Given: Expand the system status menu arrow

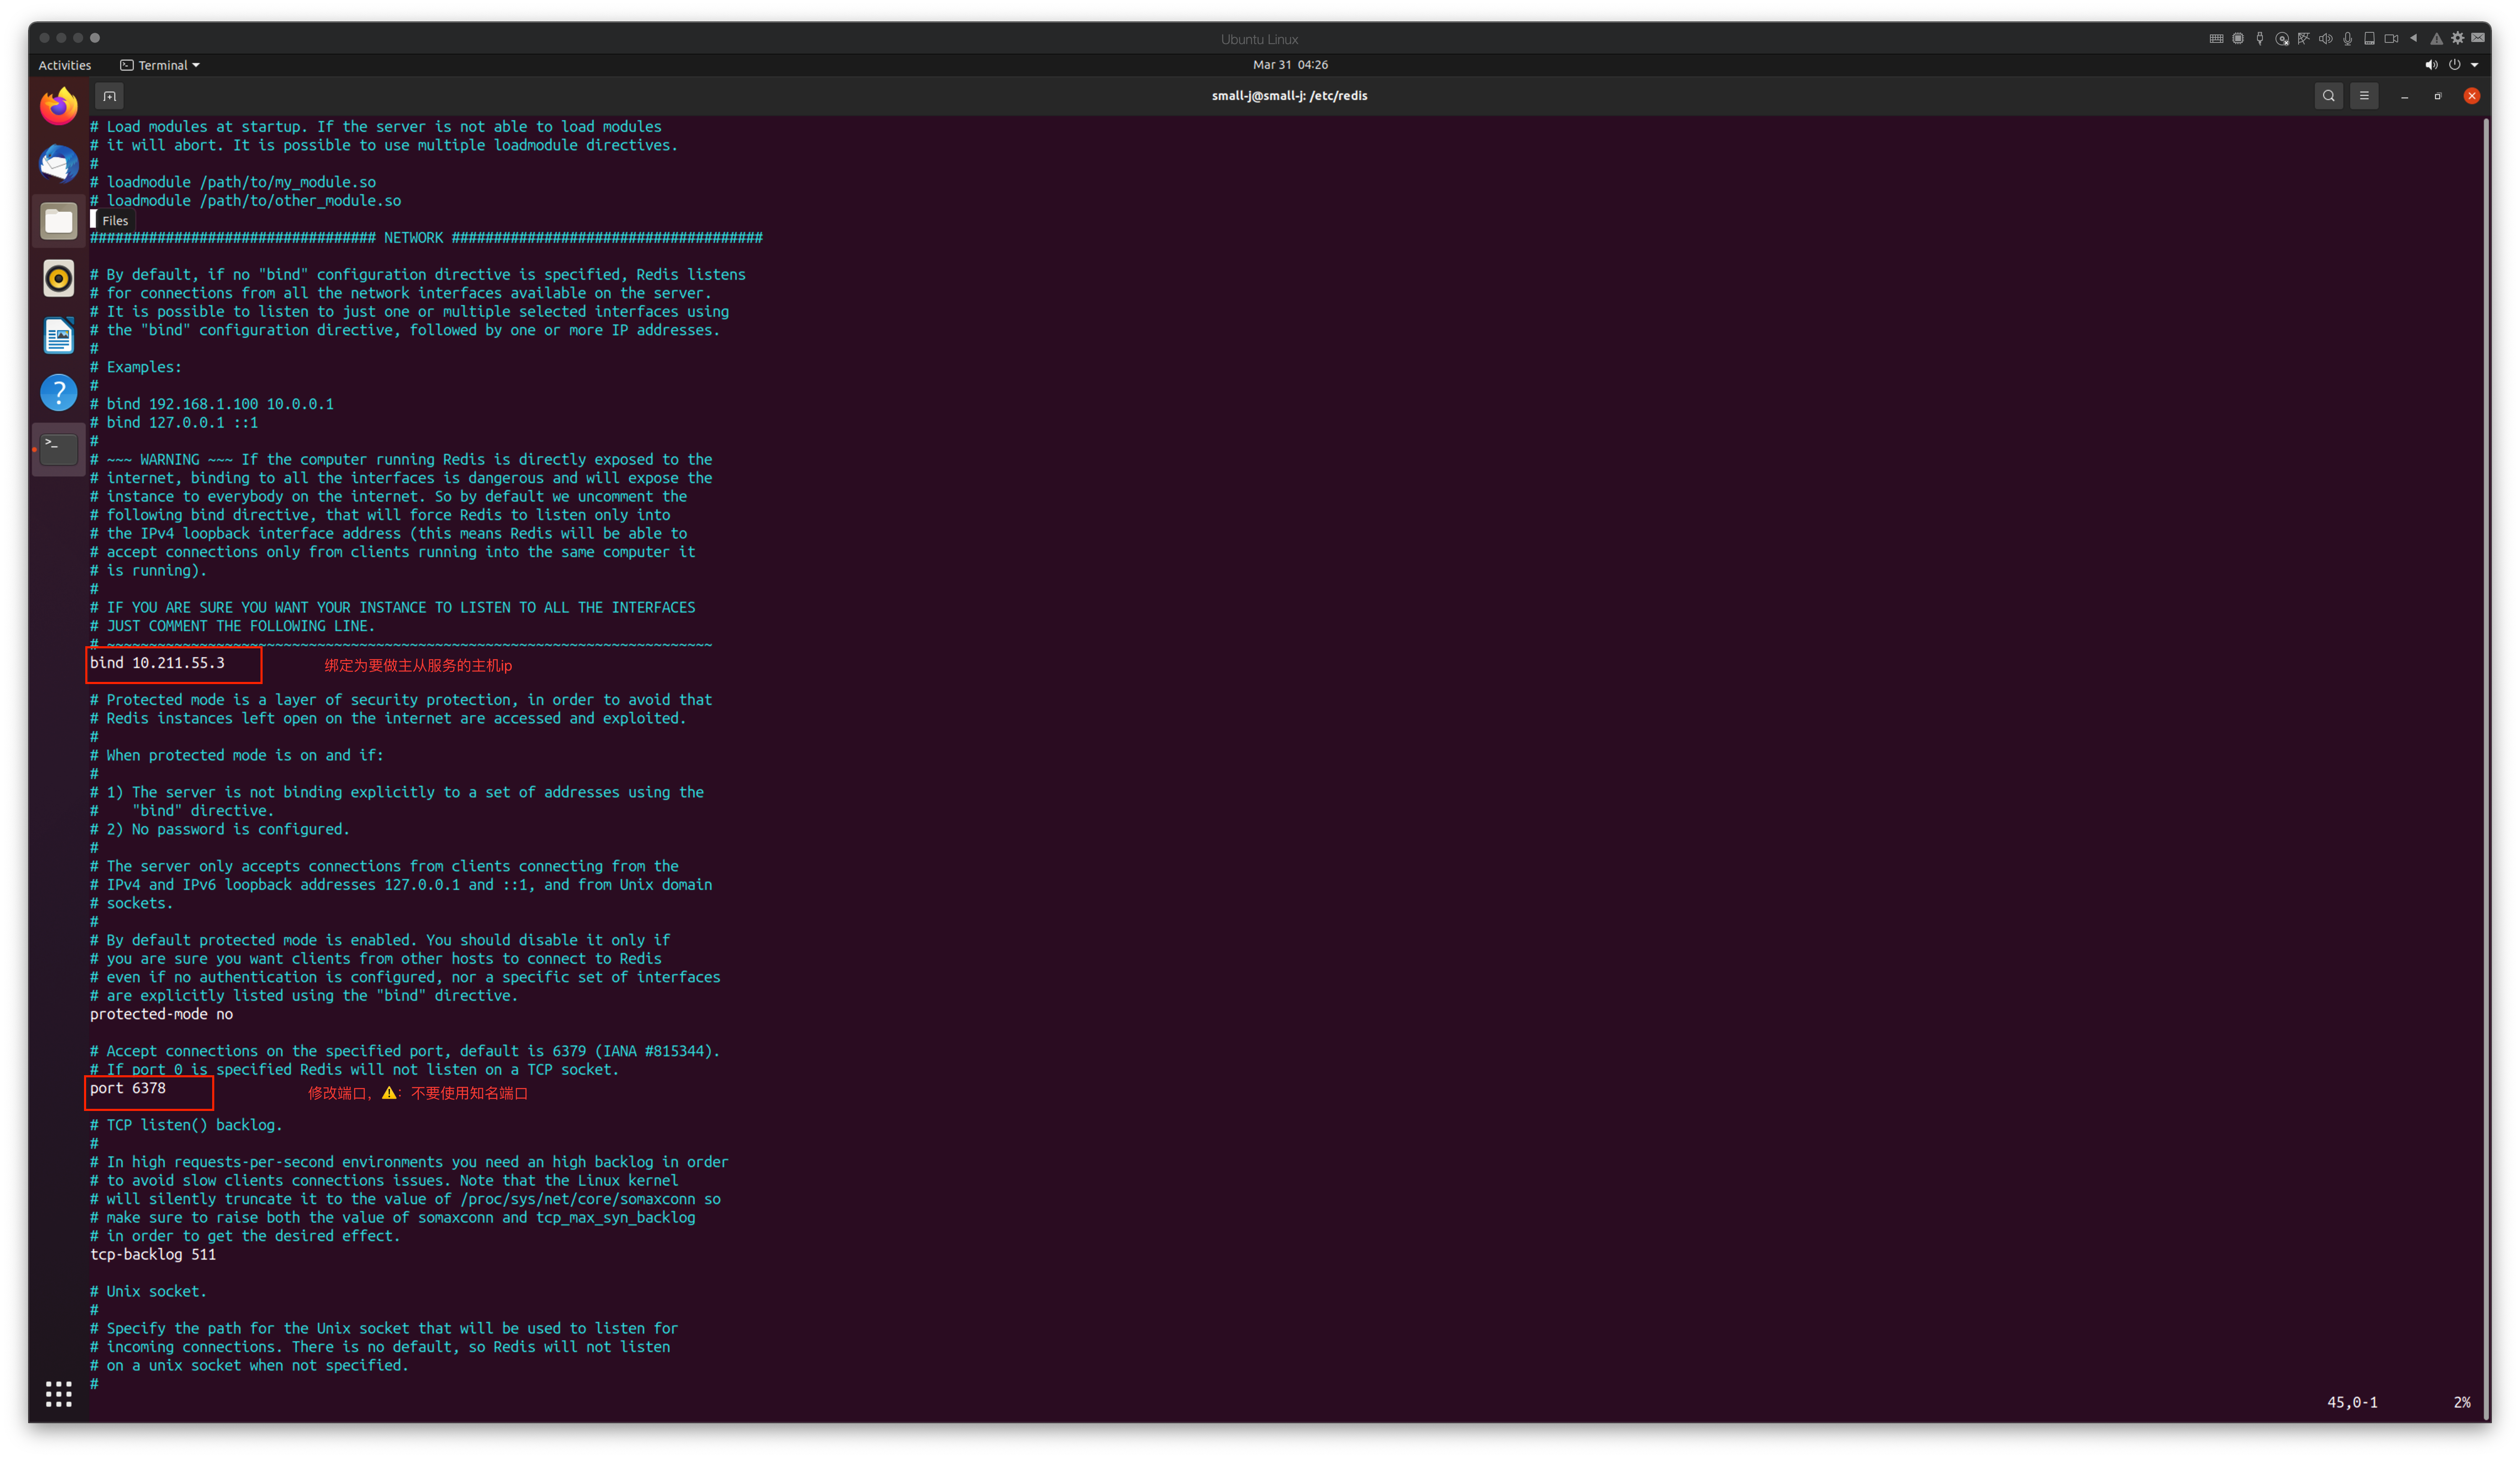Looking at the screenshot, I should point(2474,65).
